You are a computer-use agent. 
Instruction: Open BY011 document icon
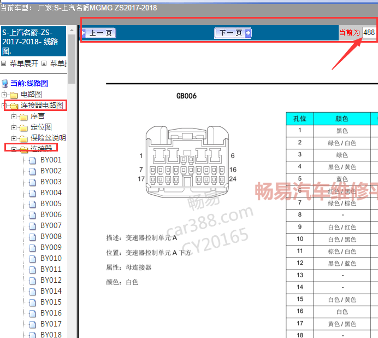pyautogui.click(x=33, y=270)
